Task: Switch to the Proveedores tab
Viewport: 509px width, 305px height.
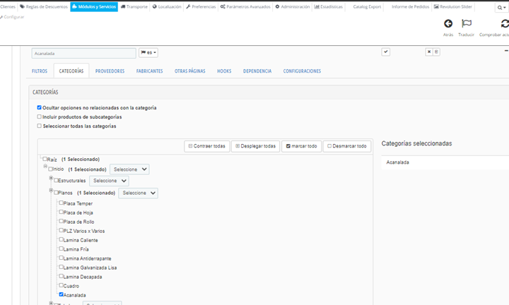Action: [x=110, y=71]
